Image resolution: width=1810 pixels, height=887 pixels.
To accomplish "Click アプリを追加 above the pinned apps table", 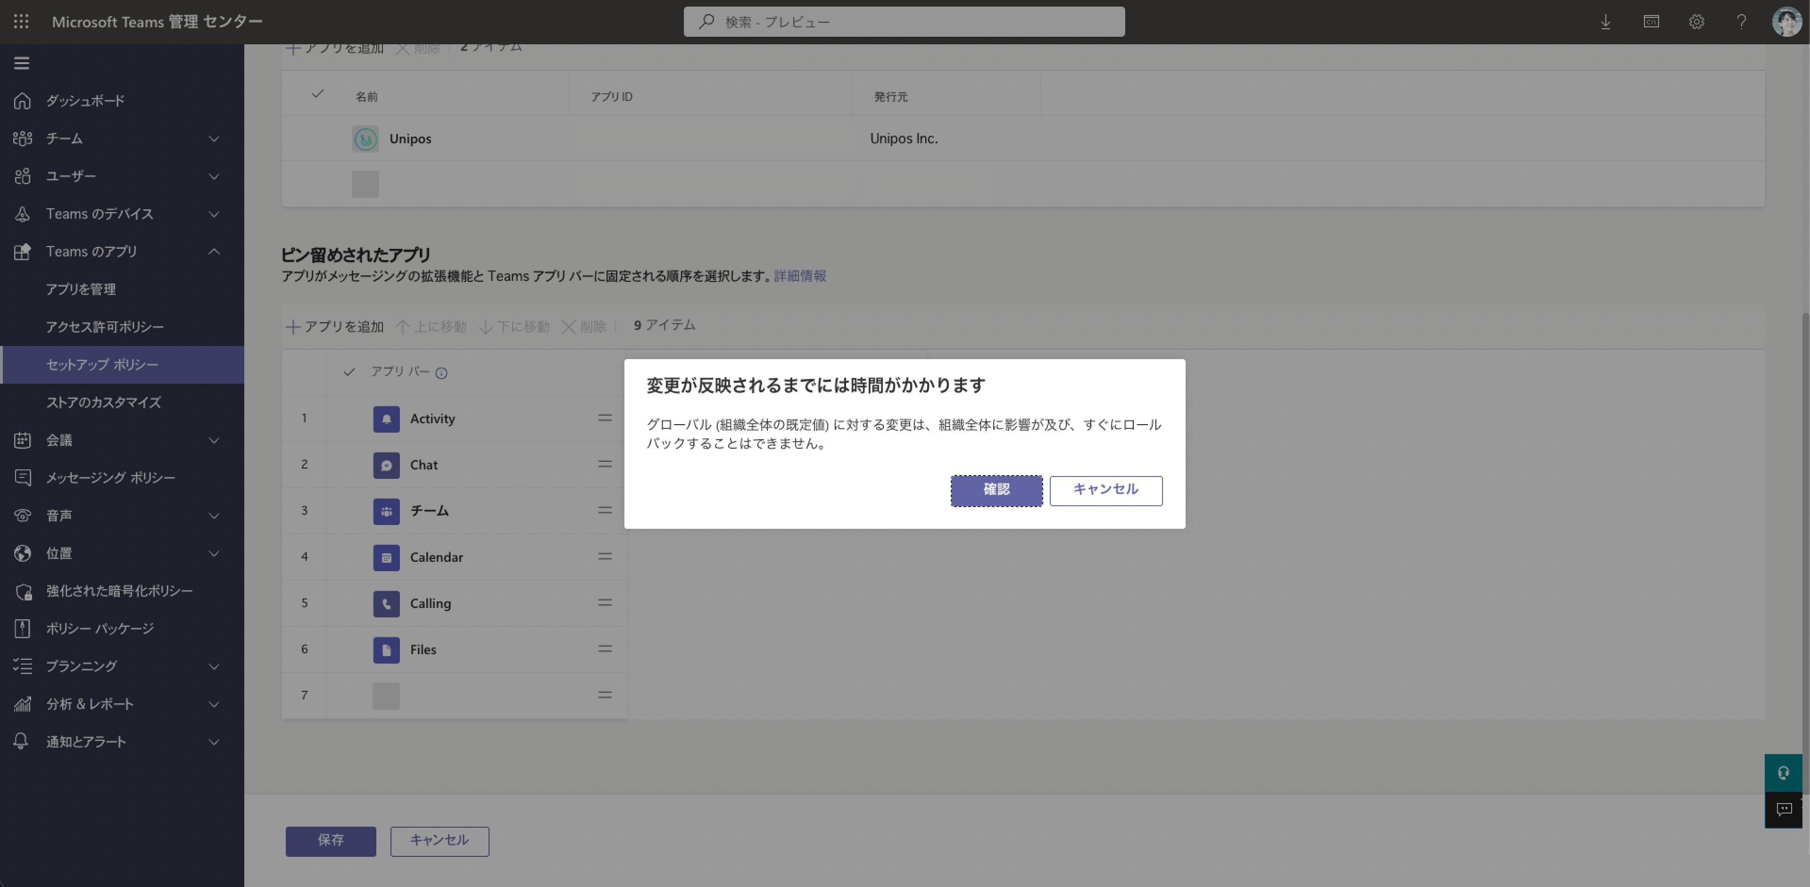I will 335,327.
